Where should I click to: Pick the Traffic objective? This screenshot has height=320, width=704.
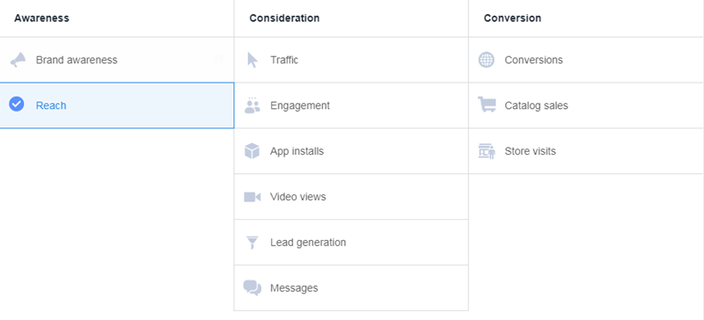351,60
